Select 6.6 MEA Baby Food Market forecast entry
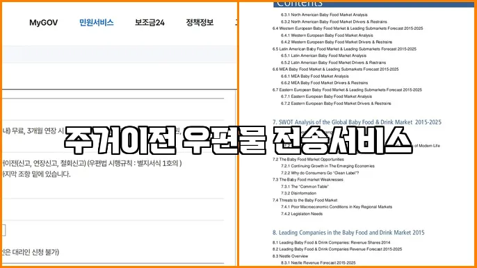The image size is (477, 268). 335,69
